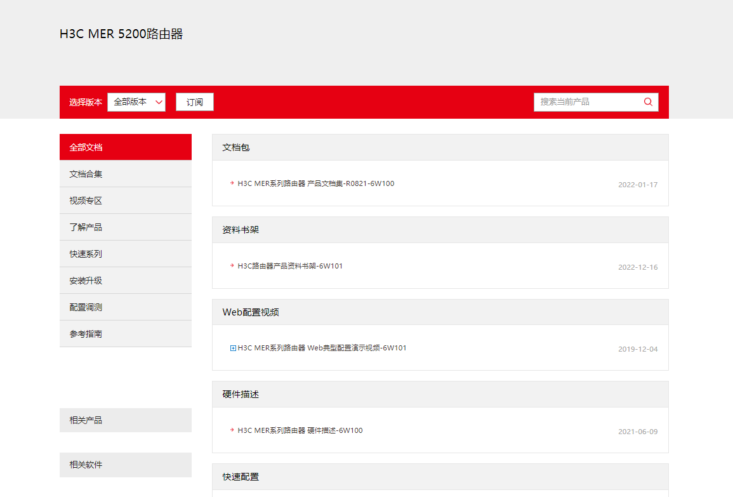Click the date 2019-12-04
This screenshot has width=733, height=497.
(x=638, y=349)
